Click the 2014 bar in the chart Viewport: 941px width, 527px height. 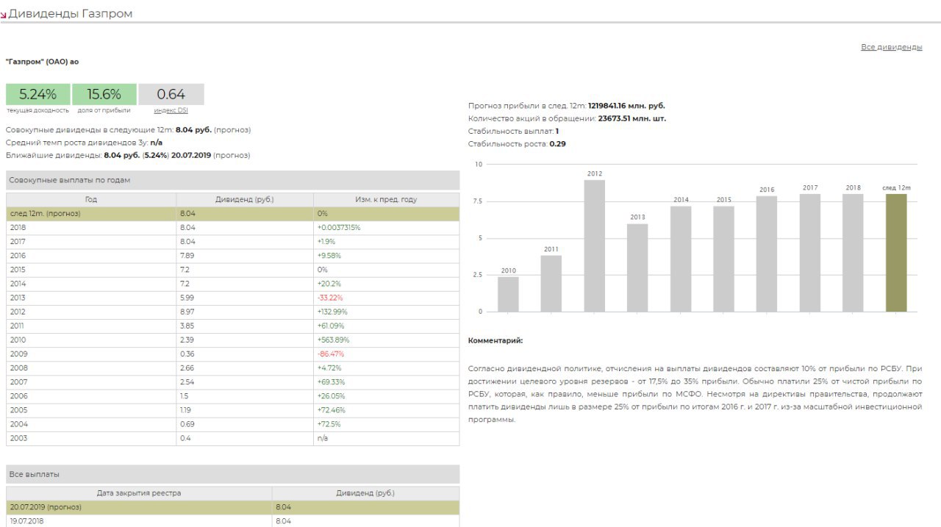[681, 259]
